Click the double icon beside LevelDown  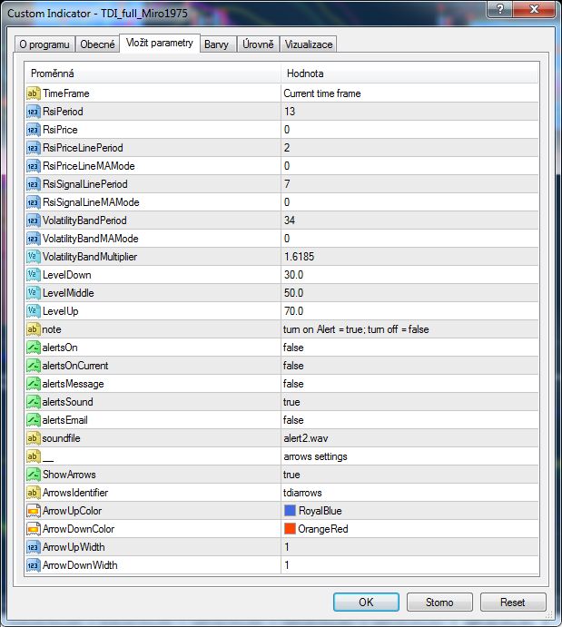[x=34, y=275]
